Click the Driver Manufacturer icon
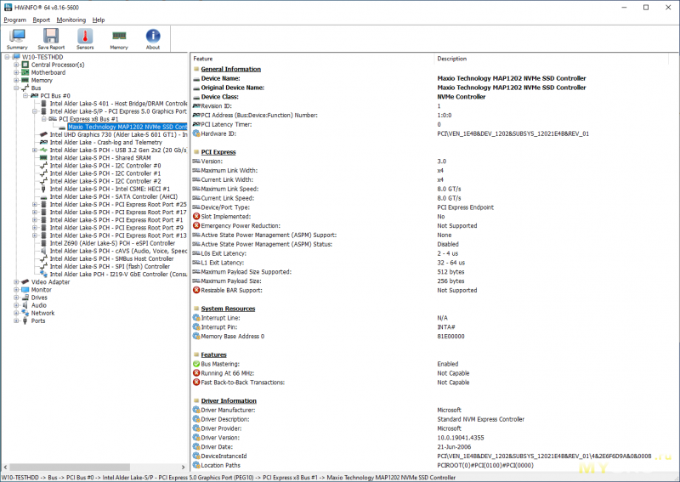Screen dimensions: 680x482 pos(196,410)
